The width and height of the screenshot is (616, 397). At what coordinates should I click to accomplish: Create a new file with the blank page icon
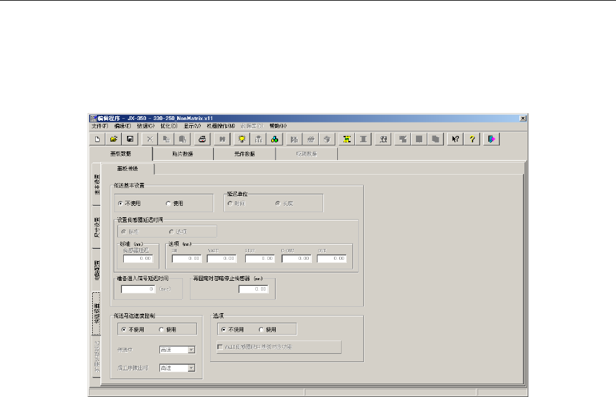coord(97,139)
